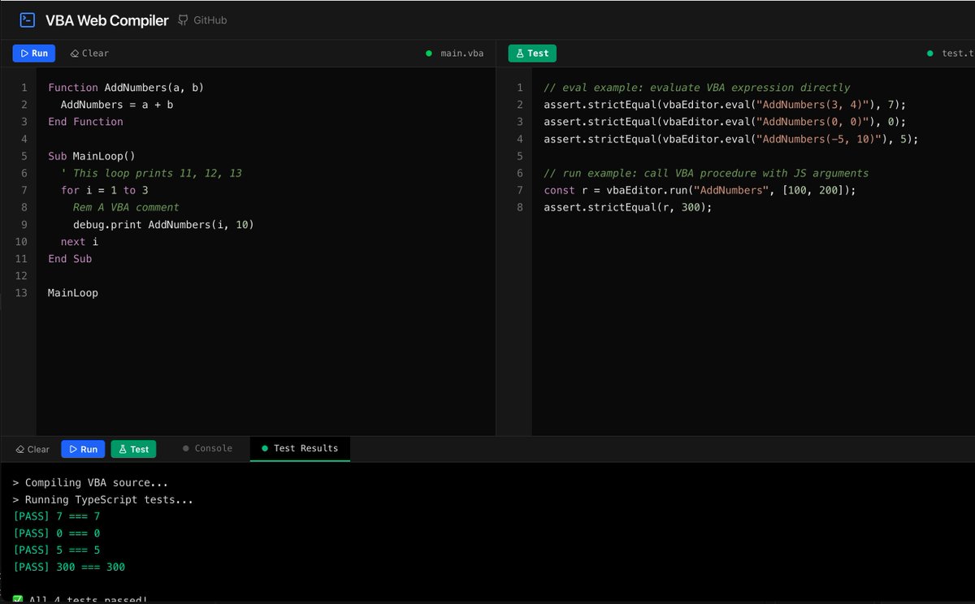Switch to the Console tab
This screenshot has height=604, width=975.
click(207, 448)
